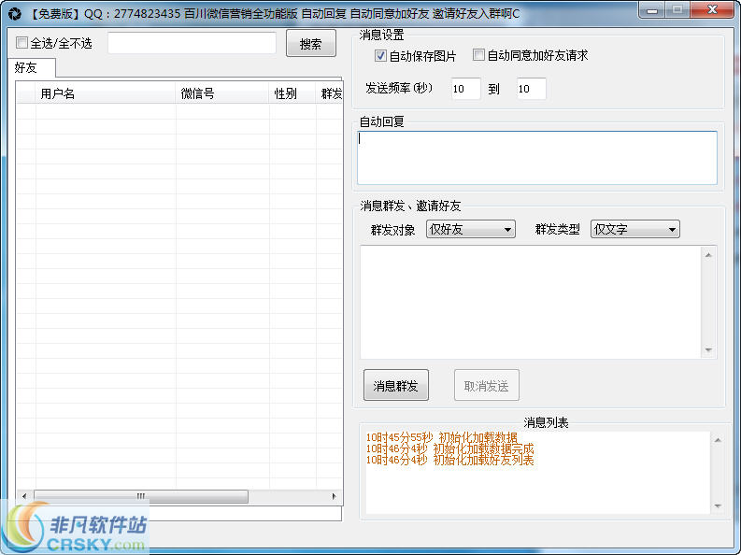This screenshot has width=741, height=555.
Task: Click the 搜索 button
Action: coord(311,44)
